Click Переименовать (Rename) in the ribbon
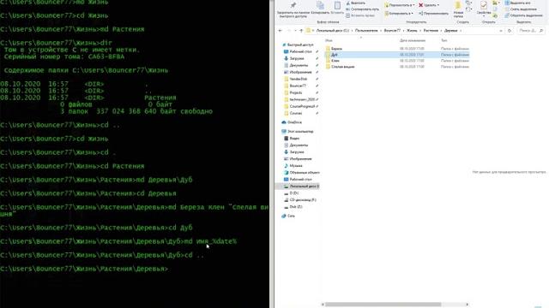The width and height of the screenshot is (549, 308). coord(434,14)
